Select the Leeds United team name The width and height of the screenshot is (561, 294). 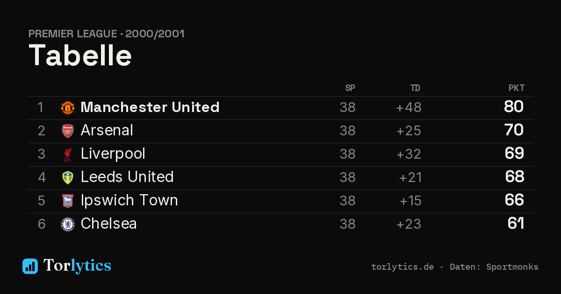click(x=127, y=177)
